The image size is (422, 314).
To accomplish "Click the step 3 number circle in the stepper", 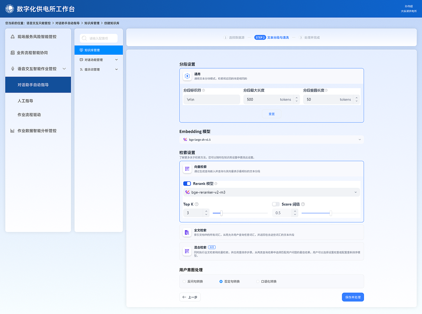I will click(x=301, y=38).
